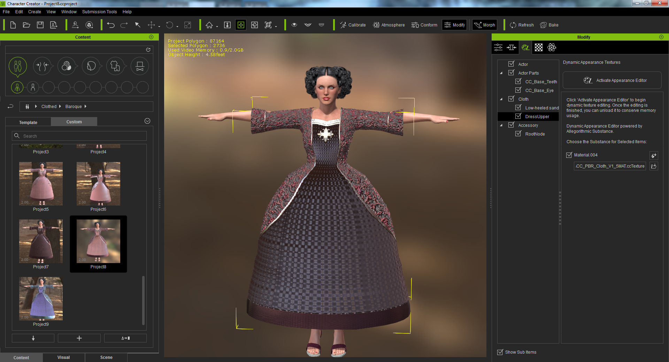Open the Move tool dropdown arrow
Image resolution: width=669 pixels, height=362 pixels.
pos(159,26)
